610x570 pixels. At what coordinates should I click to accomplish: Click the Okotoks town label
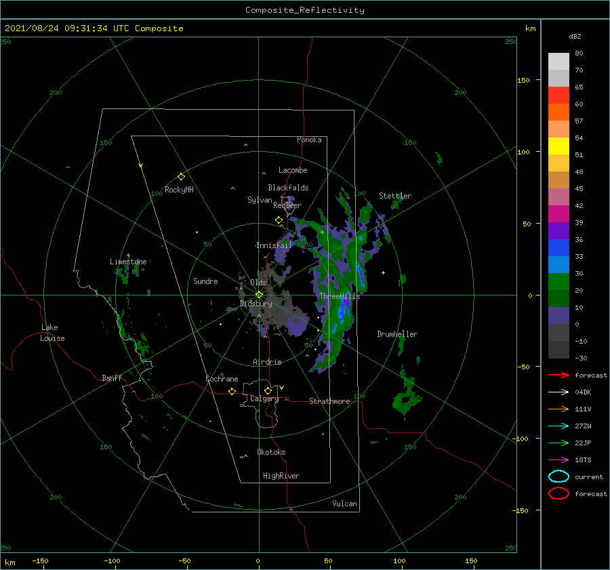(271, 451)
